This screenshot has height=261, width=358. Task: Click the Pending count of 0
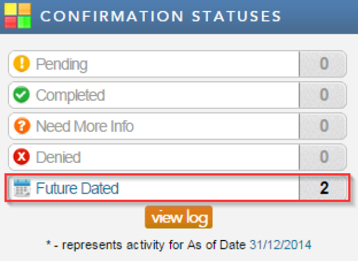pyautogui.click(x=323, y=64)
